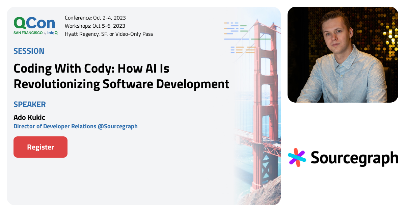Image resolution: width=405 pixels, height=212 pixels.
Task: Select the Workshops Oct 5-6 line
Action: tap(95, 26)
